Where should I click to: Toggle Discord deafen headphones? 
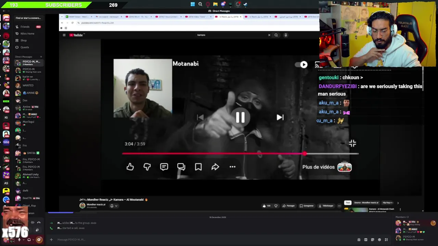29,240
